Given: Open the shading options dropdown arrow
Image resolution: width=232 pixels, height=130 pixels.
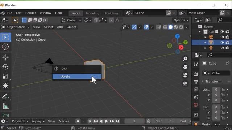Looking at the screenshot, I should (186, 27).
